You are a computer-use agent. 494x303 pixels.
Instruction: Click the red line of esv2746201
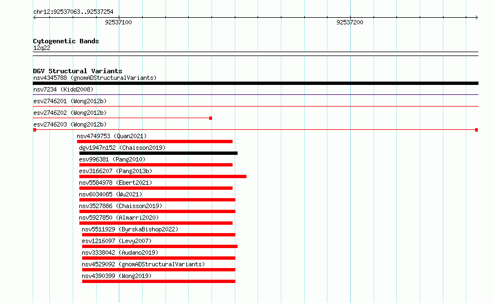[255, 107]
